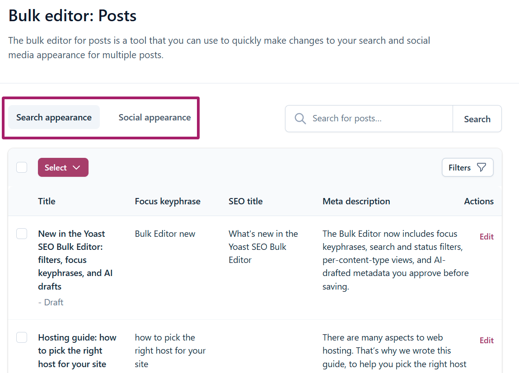The height and width of the screenshot is (373, 519).
Task: Click the funnel filter icon
Action: point(482,167)
